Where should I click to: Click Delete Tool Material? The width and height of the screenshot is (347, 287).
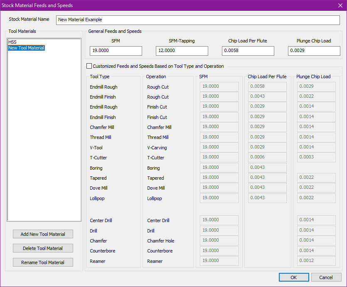43,248
